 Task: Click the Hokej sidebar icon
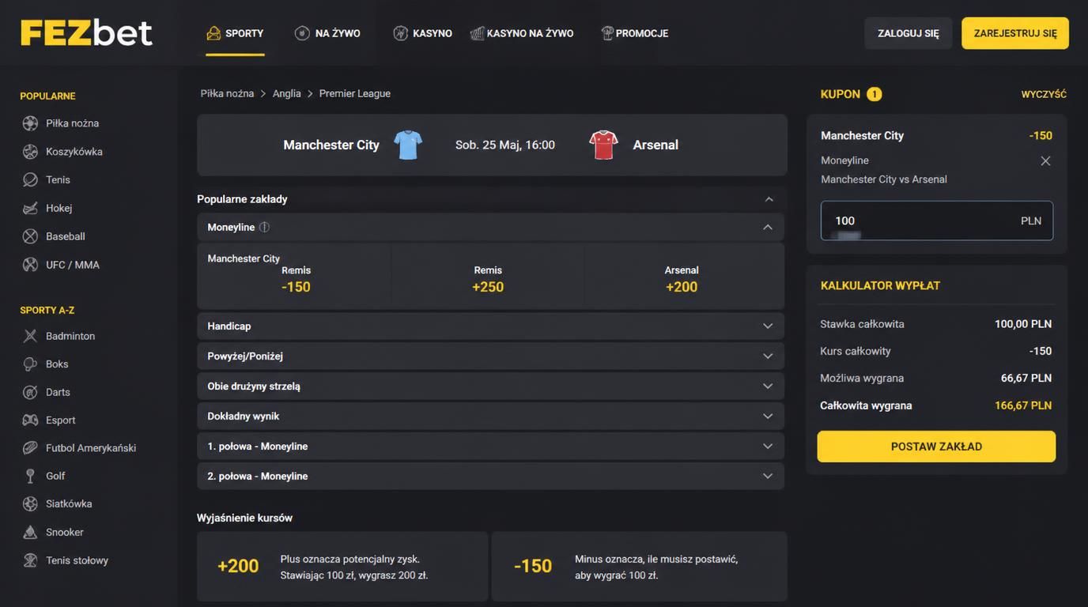tap(30, 209)
